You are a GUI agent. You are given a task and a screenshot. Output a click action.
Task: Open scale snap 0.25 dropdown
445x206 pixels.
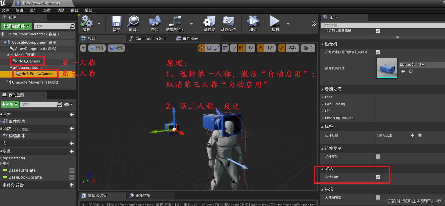point(292,48)
